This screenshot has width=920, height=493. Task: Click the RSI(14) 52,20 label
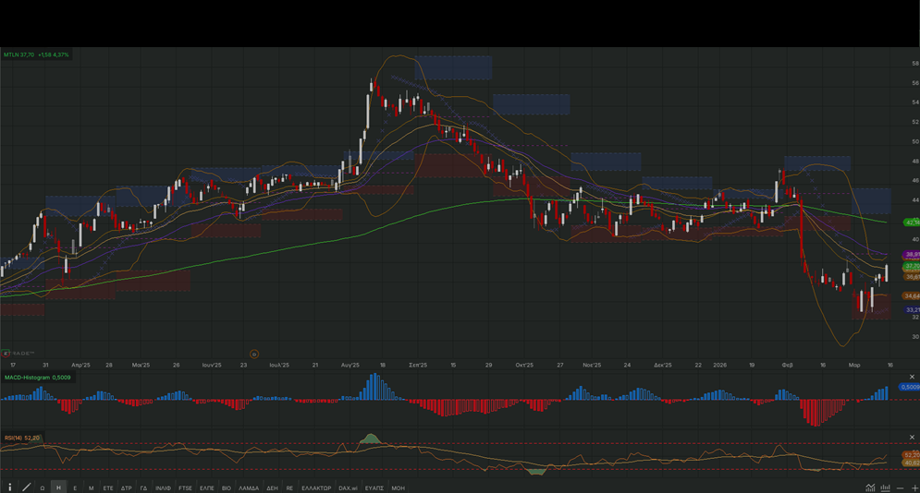tap(22, 438)
